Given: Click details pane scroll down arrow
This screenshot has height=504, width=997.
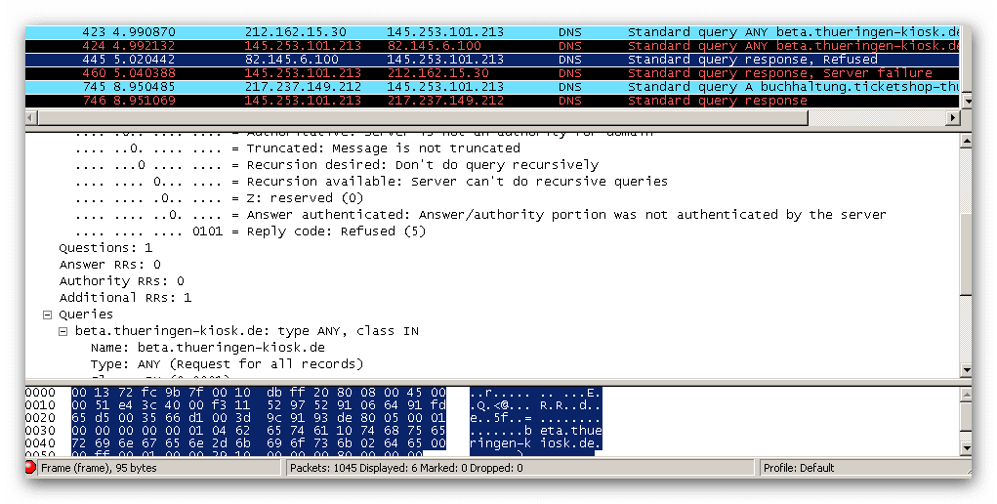Looking at the screenshot, I should (966, 370).
